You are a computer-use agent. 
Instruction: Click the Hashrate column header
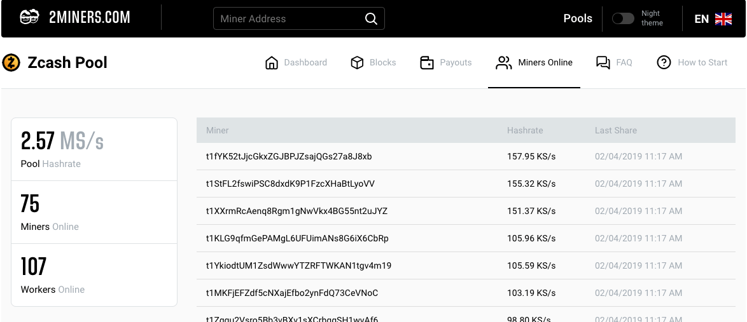point(525,130)
